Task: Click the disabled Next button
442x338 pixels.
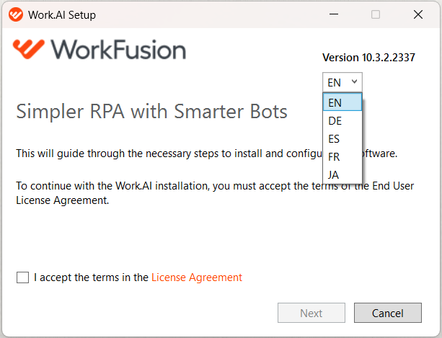Action: coord(311,313)
